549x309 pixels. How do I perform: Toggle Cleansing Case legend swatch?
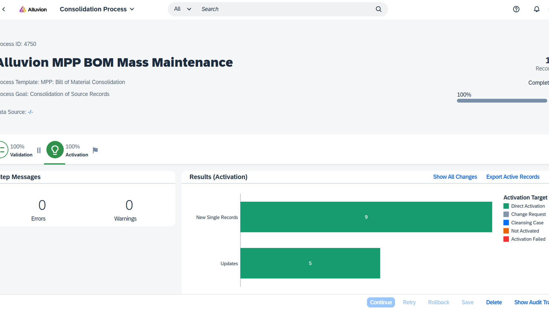(x=506, y=223)
